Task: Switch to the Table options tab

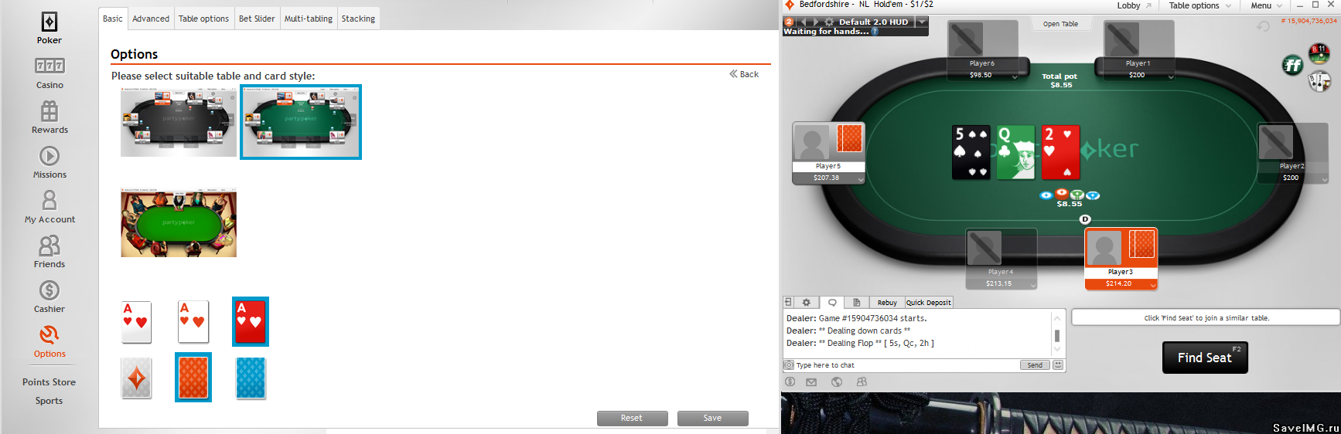Action: pos(203,19)
